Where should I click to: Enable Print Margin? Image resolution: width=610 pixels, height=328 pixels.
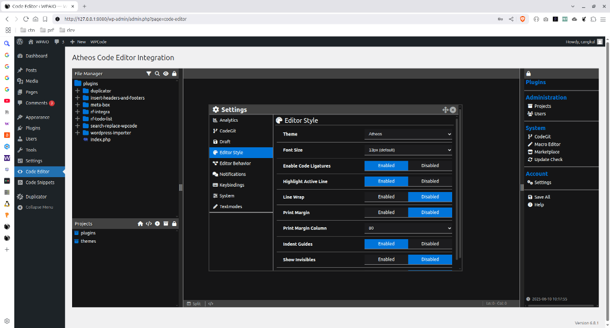[x=386, y=212]
